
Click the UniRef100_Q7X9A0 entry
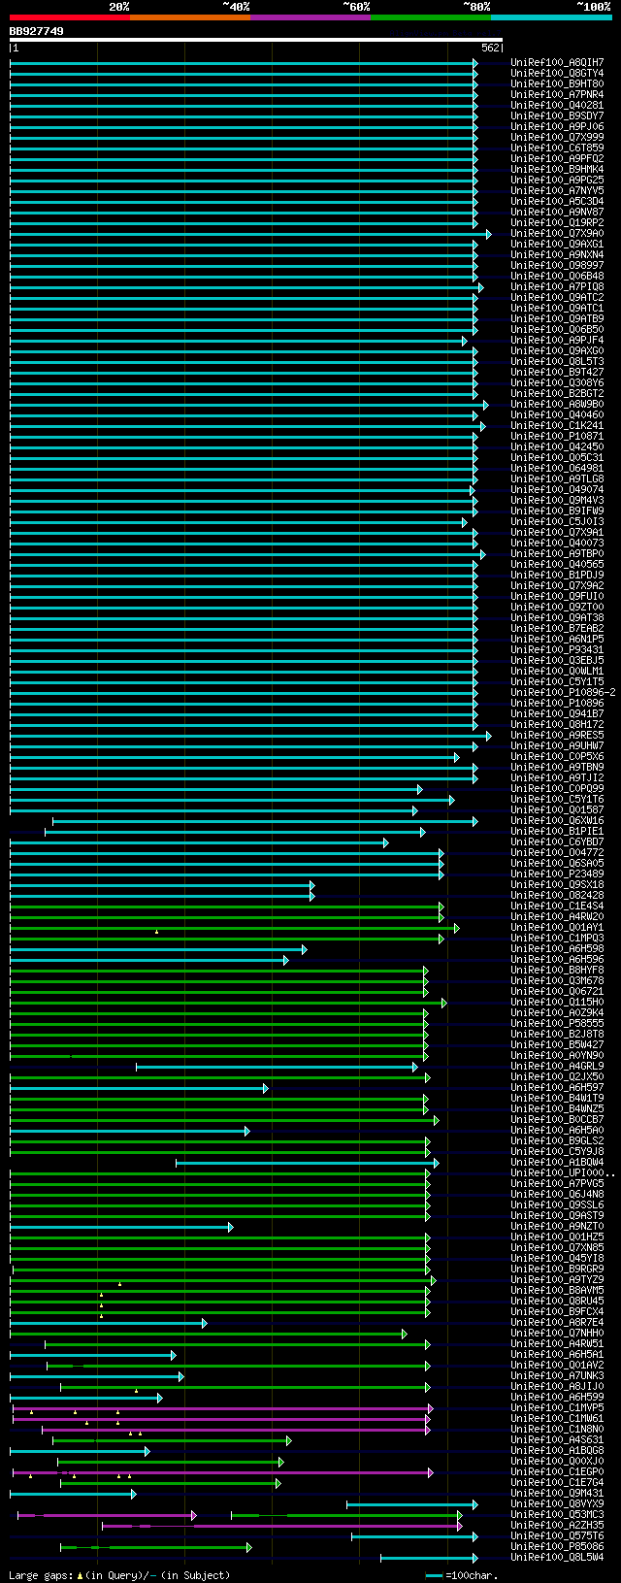pyautogui.click(x=557, y=234)
